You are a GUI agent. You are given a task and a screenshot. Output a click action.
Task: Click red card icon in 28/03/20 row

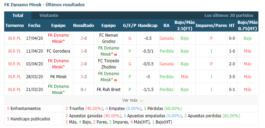[x=116, y=80]
